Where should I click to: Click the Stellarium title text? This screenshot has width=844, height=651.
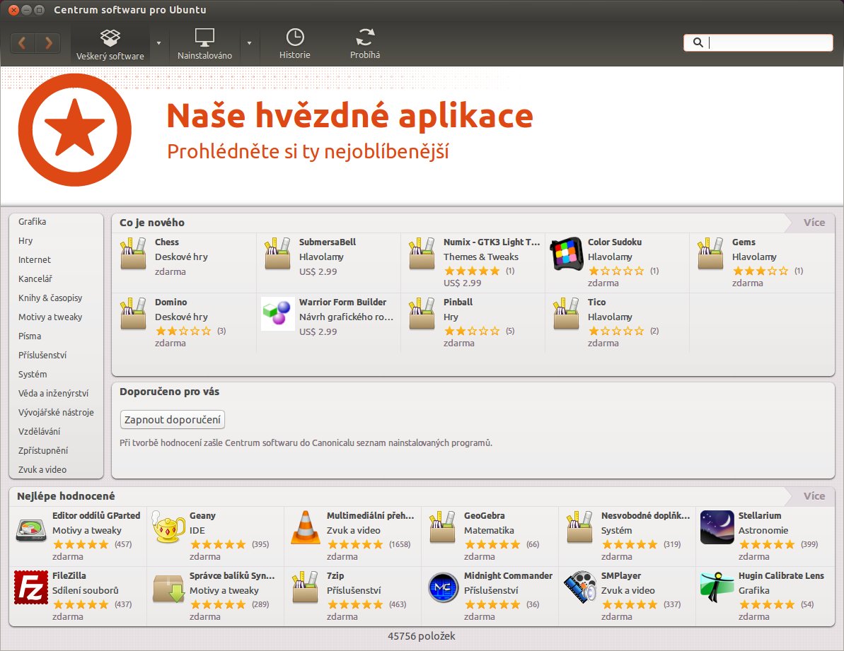pyautogui.click(x=760, y=515)
